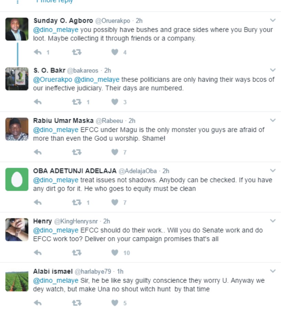Open options chevron on Sunday O. Agboro's tweet

pyautogui.click(x=273, y=20)
